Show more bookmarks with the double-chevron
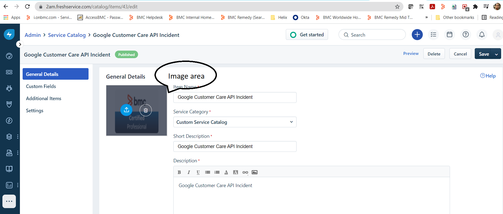Viewport: 503px width, 214px height. coord(426,17)
